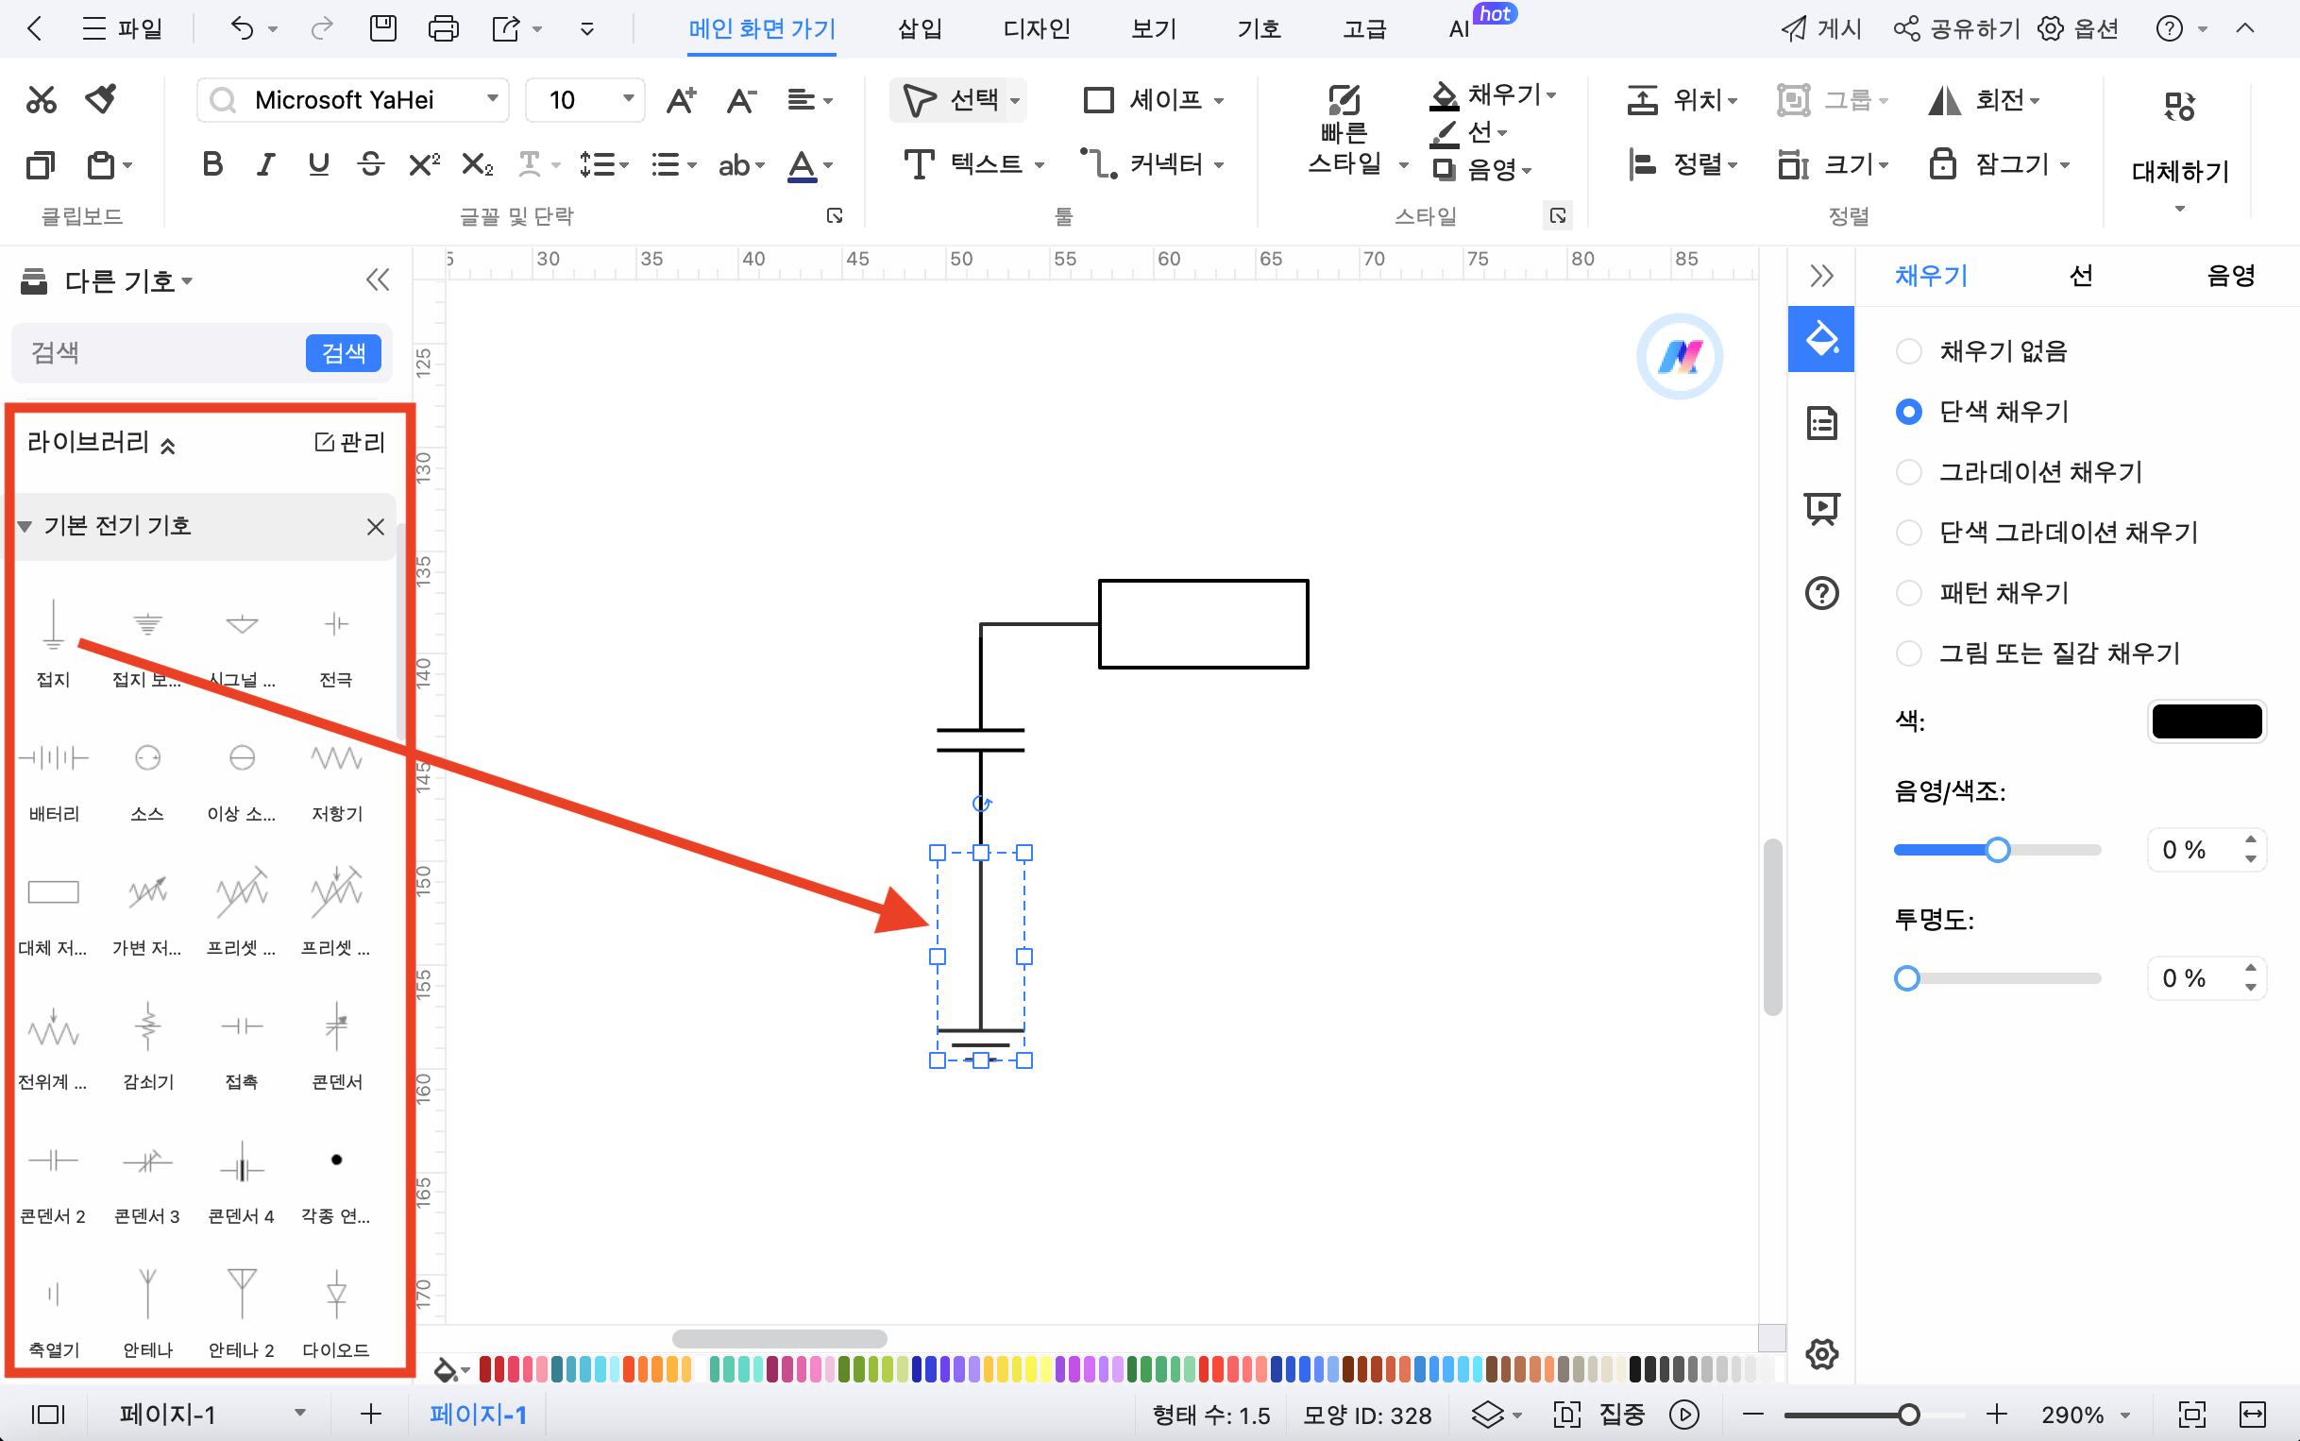Apply strikethrough formatting

371,165
